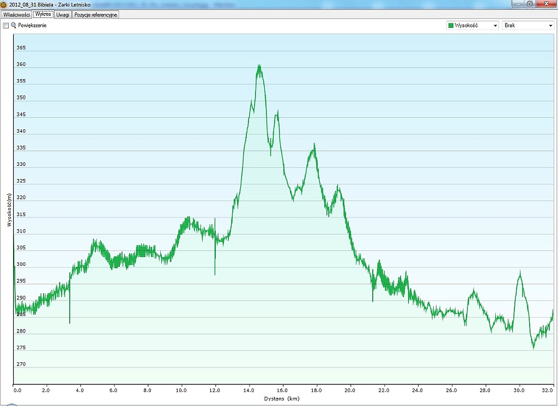This screenshot has width=558, height=406.
Task: Click the sharp downward spike at 12 km
Action: 215,273
